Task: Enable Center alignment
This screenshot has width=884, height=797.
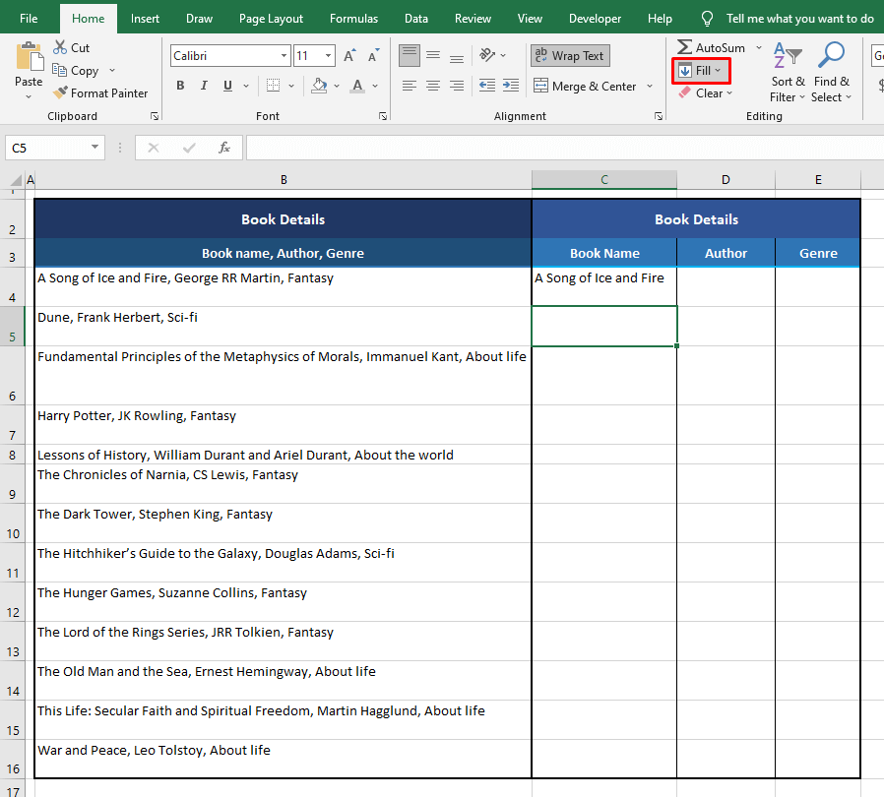Action: (x=433, y=86)
